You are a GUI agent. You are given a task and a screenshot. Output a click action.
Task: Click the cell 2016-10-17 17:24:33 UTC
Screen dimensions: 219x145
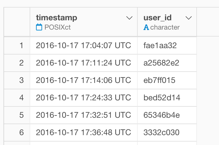click(84, 98)
